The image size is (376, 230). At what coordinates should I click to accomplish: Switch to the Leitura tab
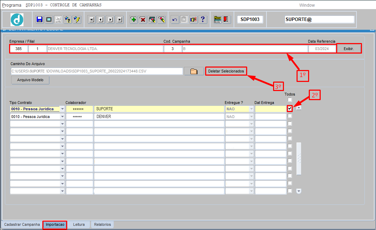pyautogui.click(x=79, y=224)
